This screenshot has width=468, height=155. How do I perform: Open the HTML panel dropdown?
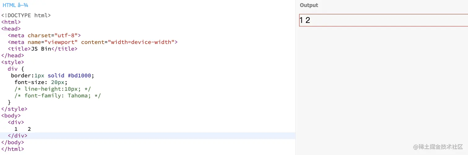15,5
